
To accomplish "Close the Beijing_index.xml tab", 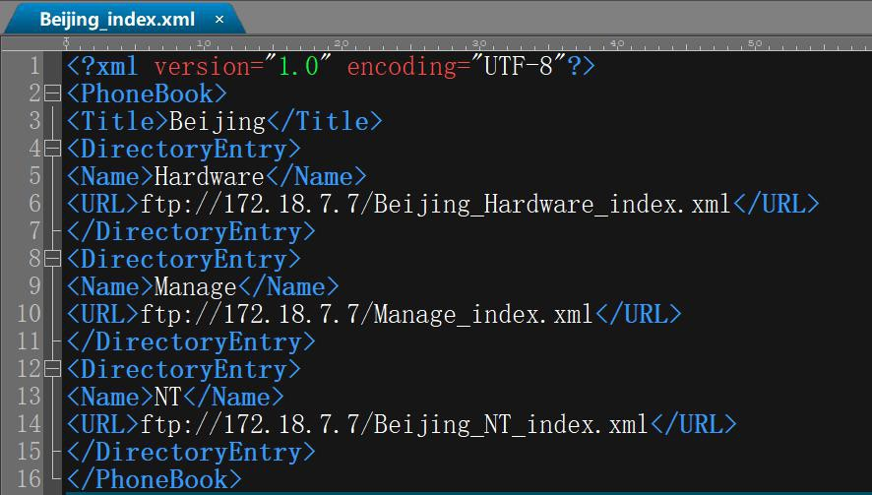I will [219, 20].
